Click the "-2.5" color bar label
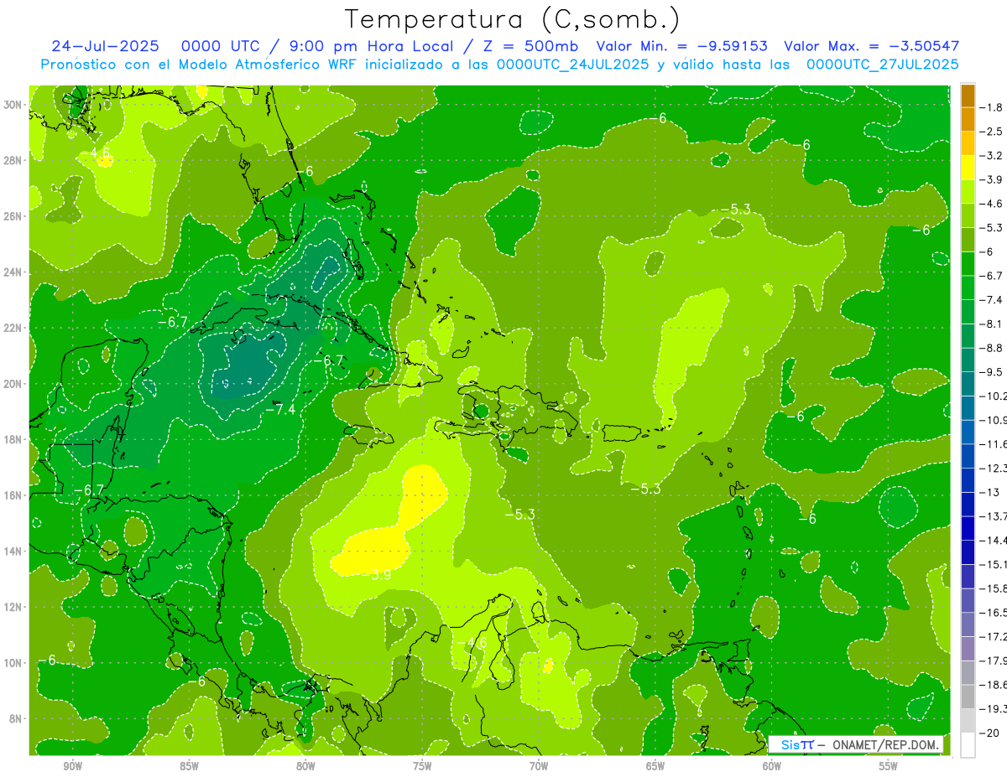Screen dimensions: 1007x777 [993, 132]
